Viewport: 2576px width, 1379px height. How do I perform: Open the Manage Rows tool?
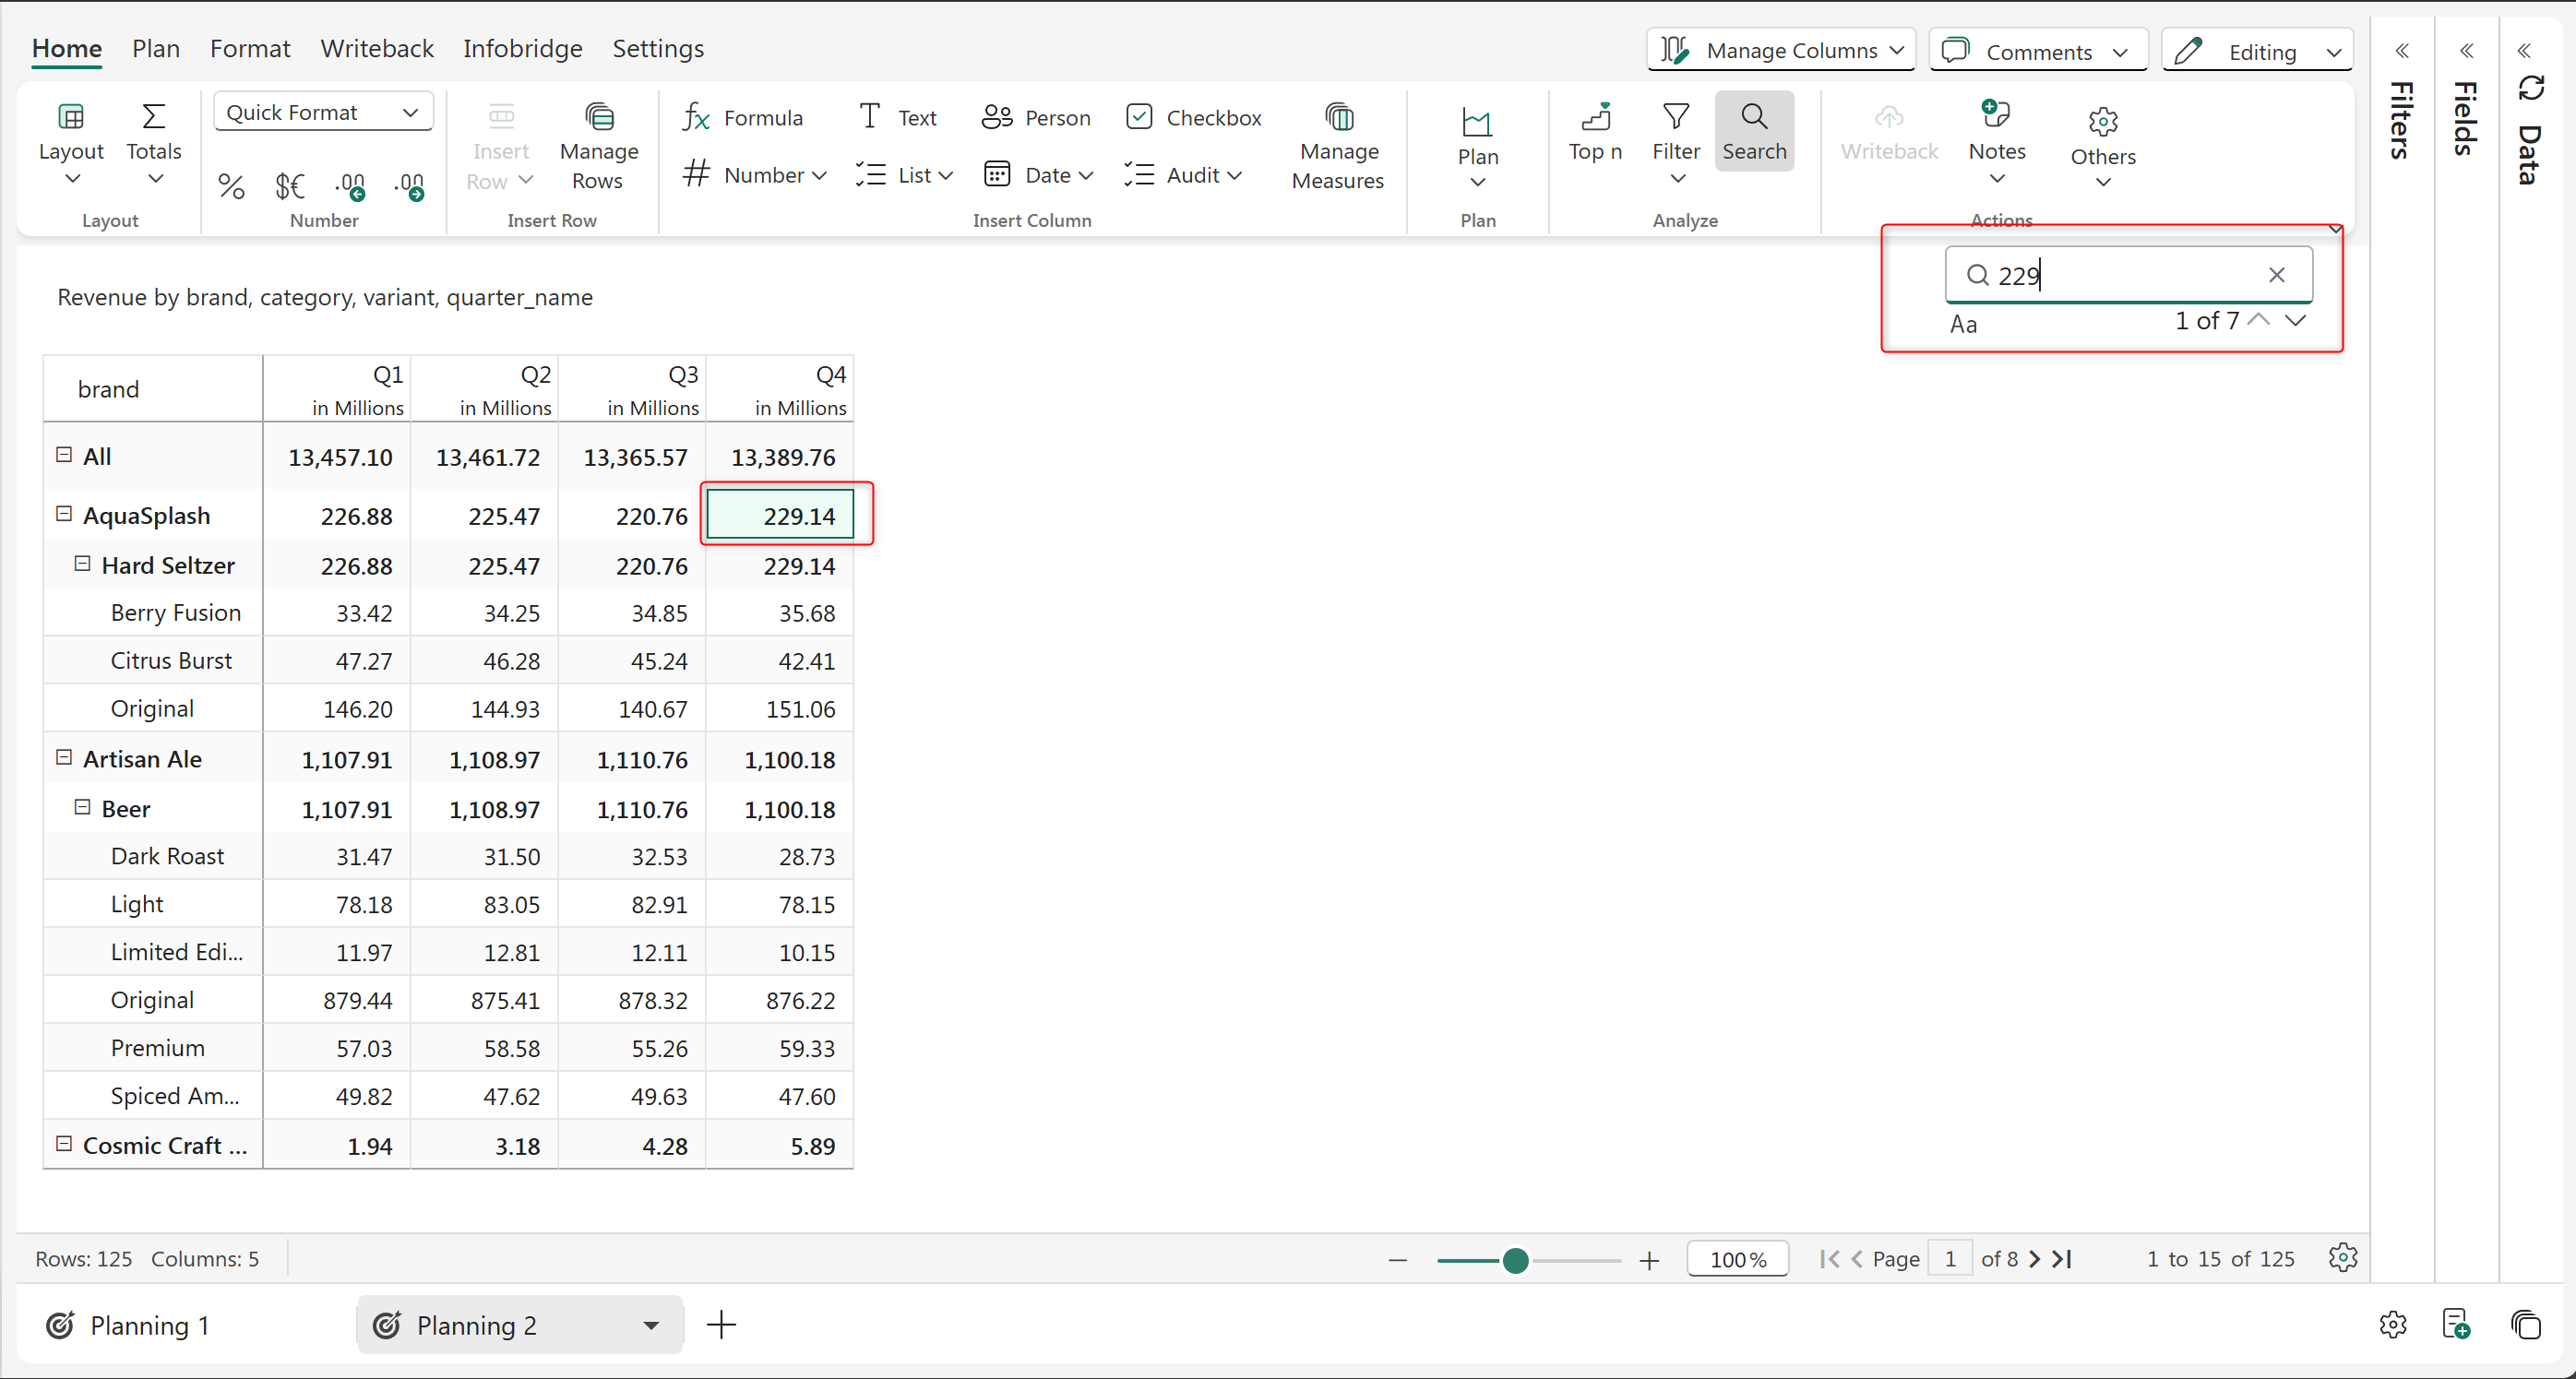click(x=598, y=147)
